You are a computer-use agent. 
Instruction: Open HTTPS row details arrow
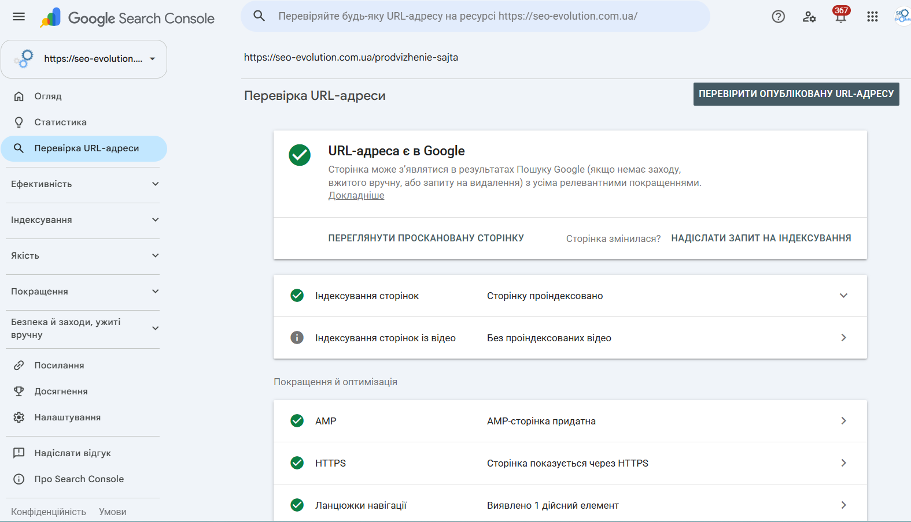pyautogui.click(x=843, y=463)
